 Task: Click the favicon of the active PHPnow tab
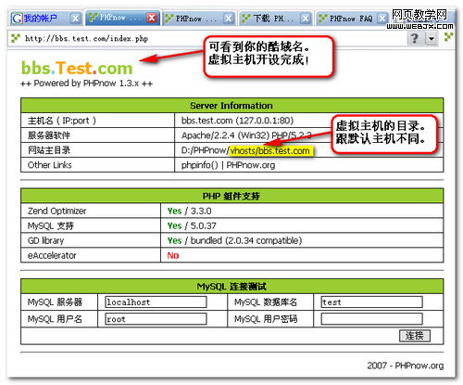click(x=93, y=18)
